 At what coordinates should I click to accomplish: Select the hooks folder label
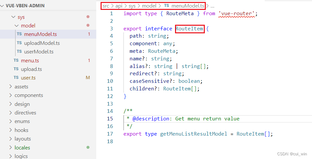click(21, 130)
